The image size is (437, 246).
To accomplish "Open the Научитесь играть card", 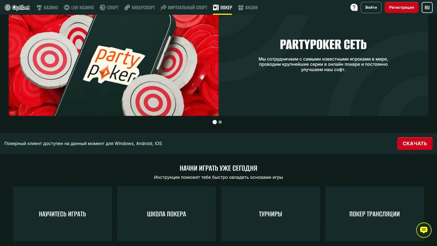I will (63, 214).
